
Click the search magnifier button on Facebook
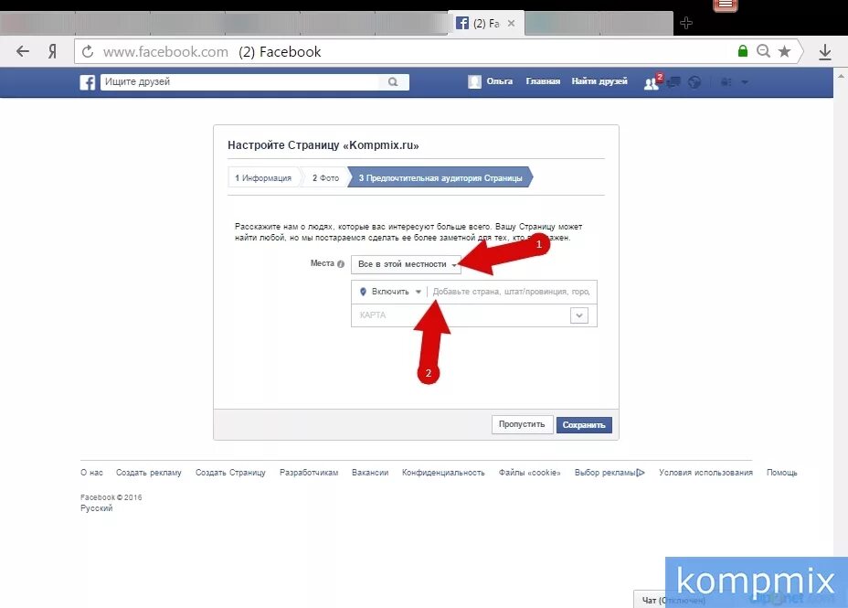click(x=393, y=82)
